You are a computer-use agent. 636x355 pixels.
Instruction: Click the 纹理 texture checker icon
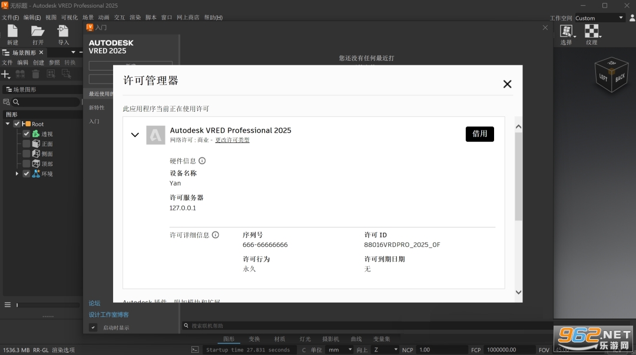(x=591, y=31)
